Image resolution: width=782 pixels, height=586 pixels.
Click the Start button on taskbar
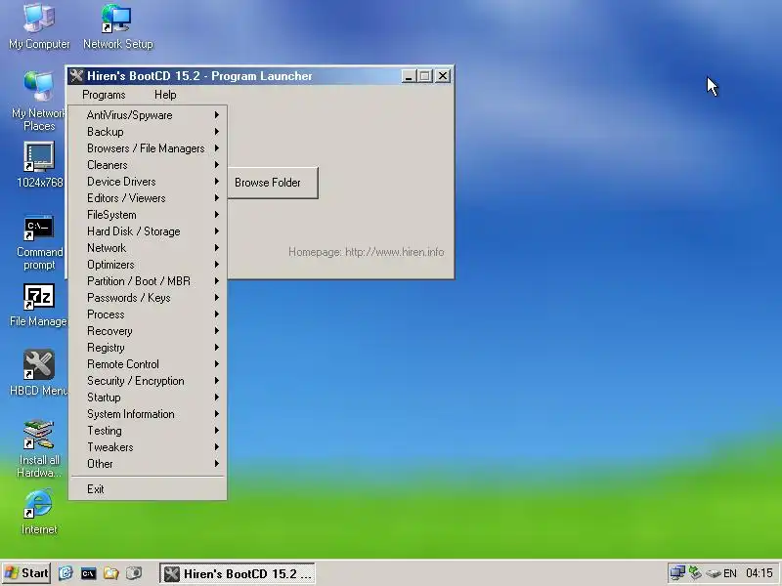(x=27, y=573)
